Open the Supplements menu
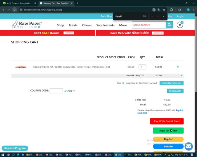The height and width of the screenshot is (157, 197). (105, 25)
